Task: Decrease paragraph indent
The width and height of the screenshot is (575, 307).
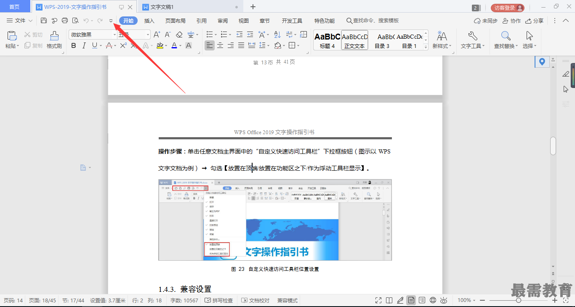Action: [240, 34]
